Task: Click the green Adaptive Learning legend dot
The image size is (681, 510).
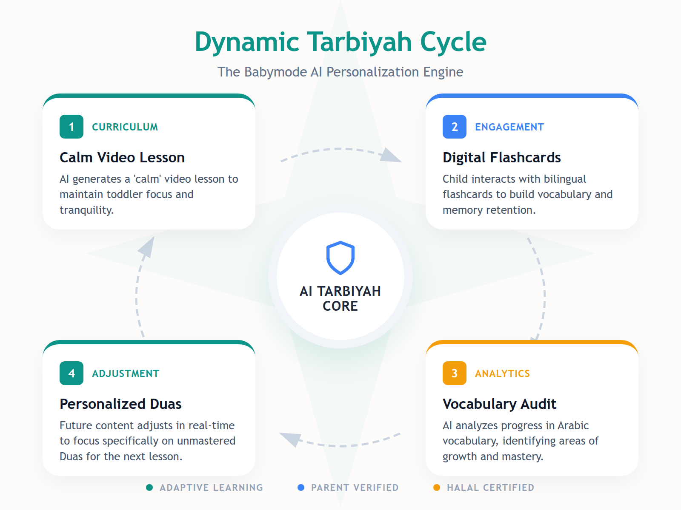Action: [149, 487]
